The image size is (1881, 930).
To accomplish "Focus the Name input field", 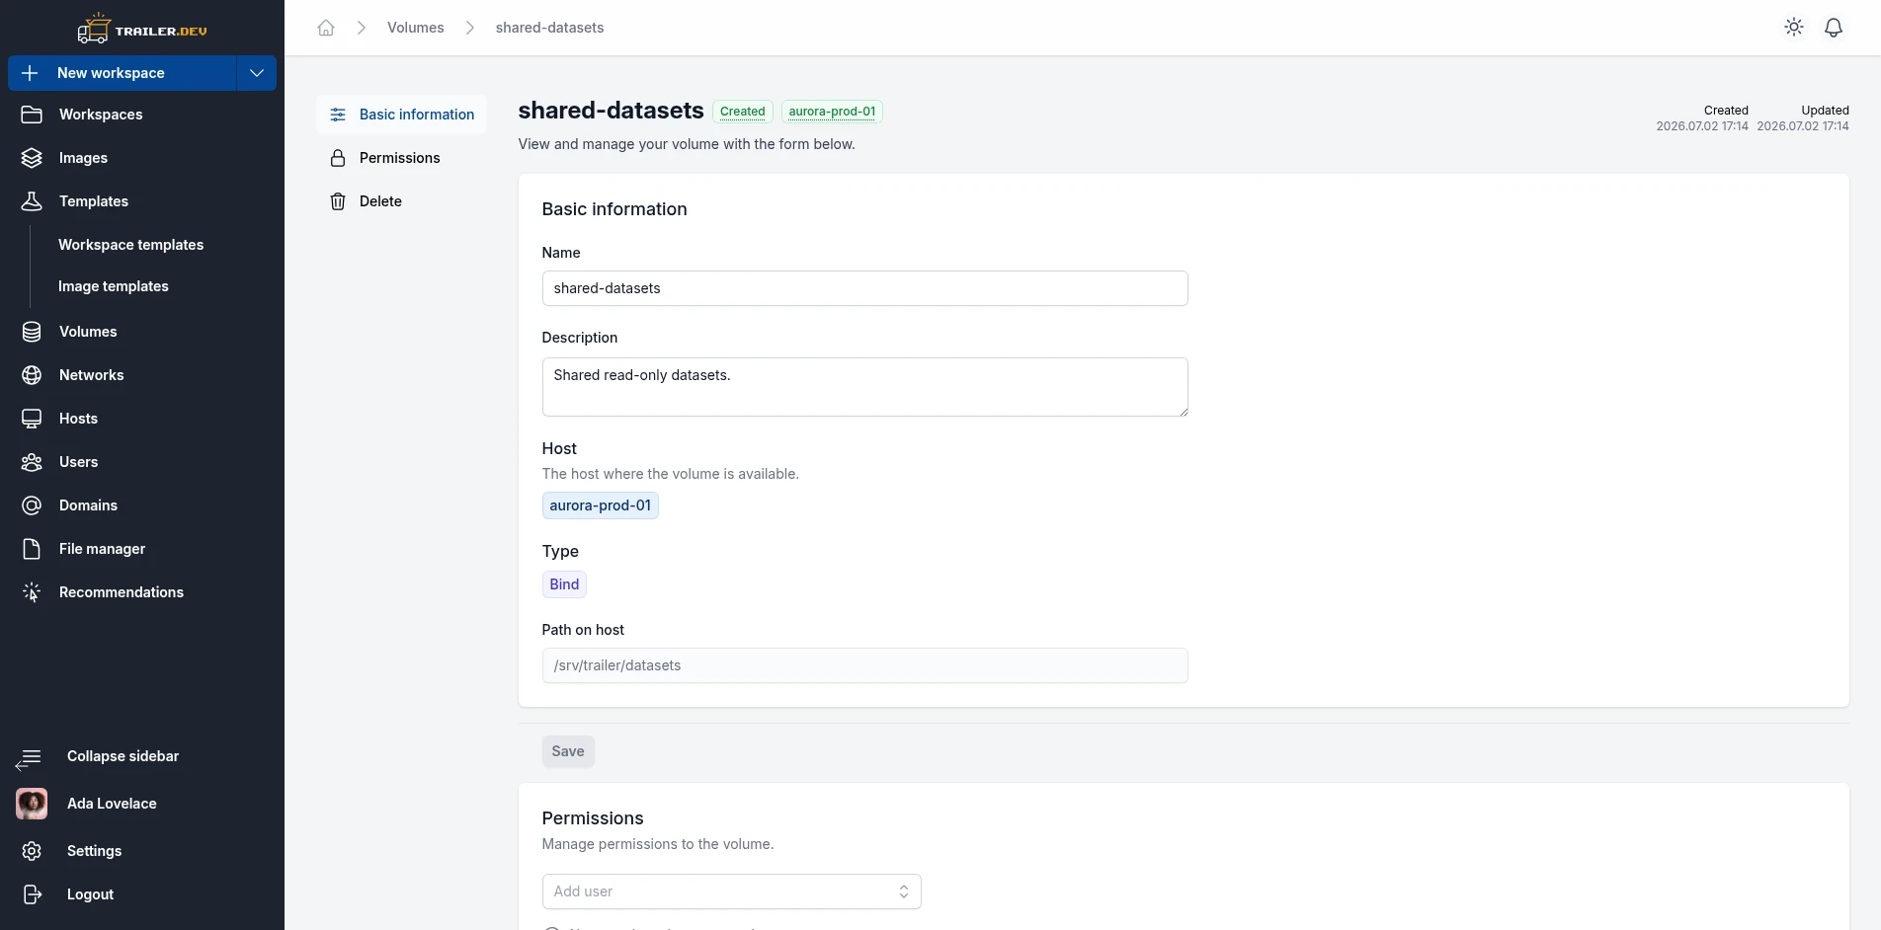I will click(x=864, y=288).
